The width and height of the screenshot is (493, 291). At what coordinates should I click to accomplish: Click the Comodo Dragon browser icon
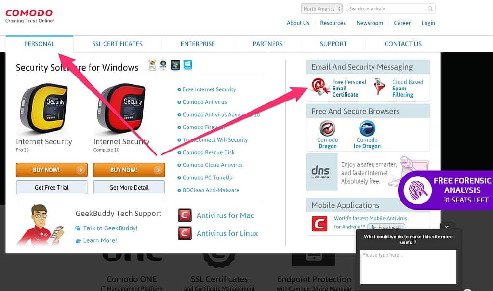327,128
